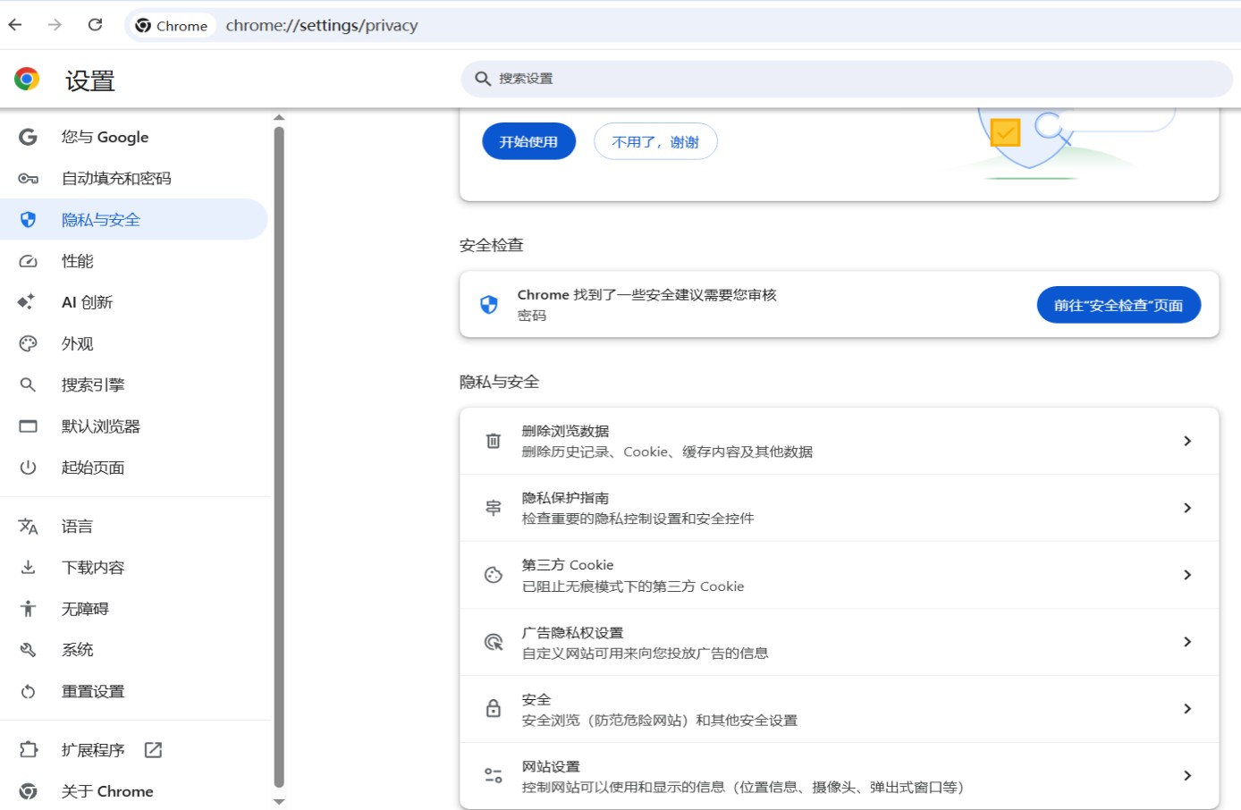Viewport: 1241px width, 810px height.
Task: Click the power icon for 起始页面
Action: [x=28, y=468]
